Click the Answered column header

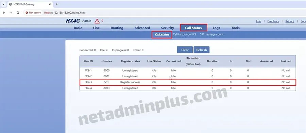pyautogui.click(x=266, y=61)
